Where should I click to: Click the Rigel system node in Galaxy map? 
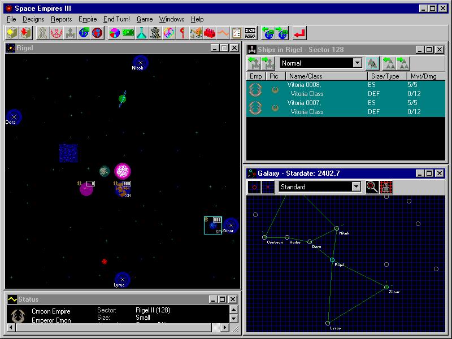click(332, 260)
